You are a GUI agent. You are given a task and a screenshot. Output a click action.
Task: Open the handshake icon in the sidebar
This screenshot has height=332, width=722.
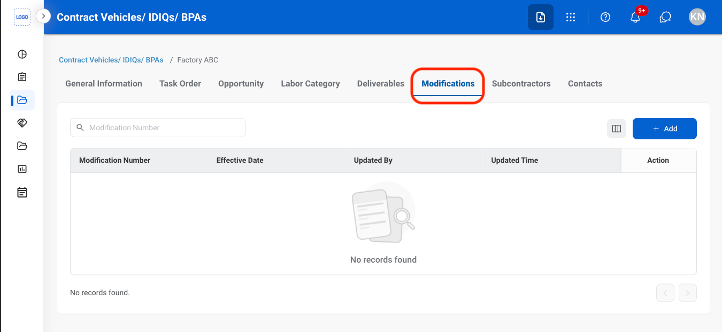point(22,123)
